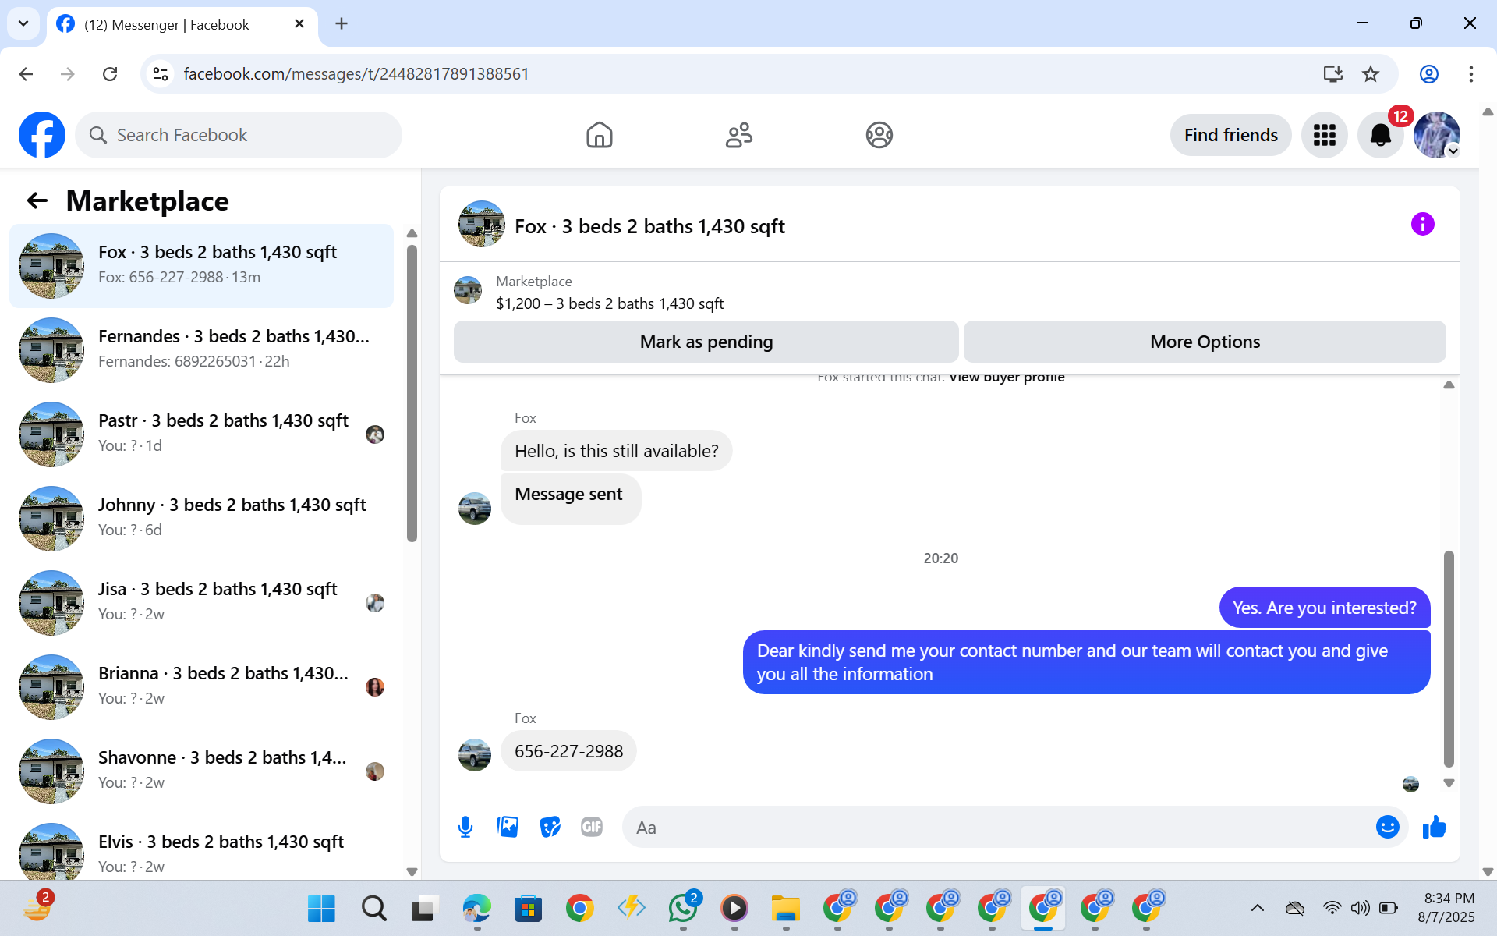Choose a sticker icon
Image resolution: width=1497 pixels, height=936 pixels.
pyautogui.click(x=550, y=827)
